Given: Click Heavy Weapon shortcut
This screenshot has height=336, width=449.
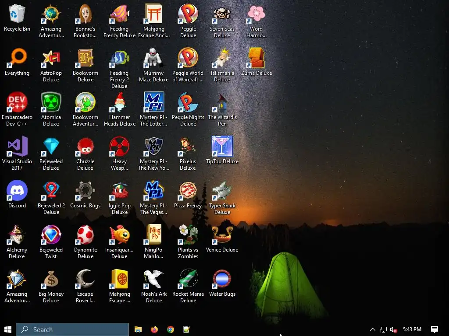Looking at the screenshot, I should point(119,146).
